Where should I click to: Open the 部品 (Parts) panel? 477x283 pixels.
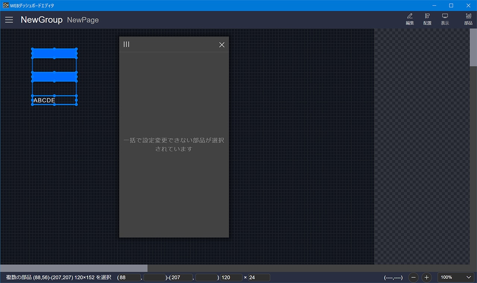[x=468, y=19]
